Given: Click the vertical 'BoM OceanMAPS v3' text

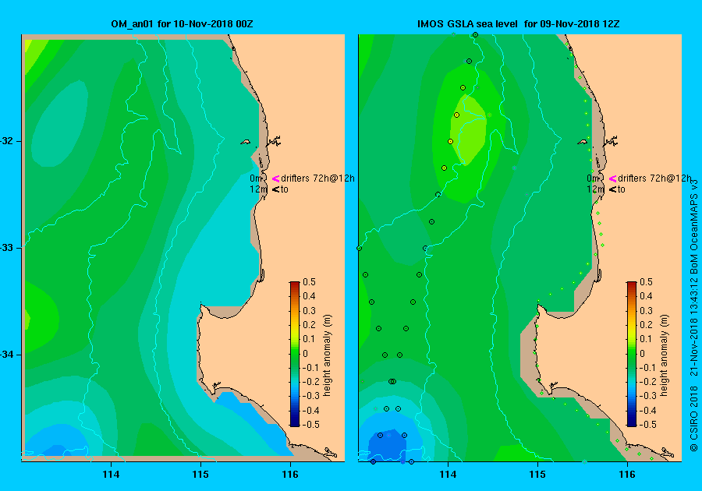Looking at the screenshot, I should point(694,226).
